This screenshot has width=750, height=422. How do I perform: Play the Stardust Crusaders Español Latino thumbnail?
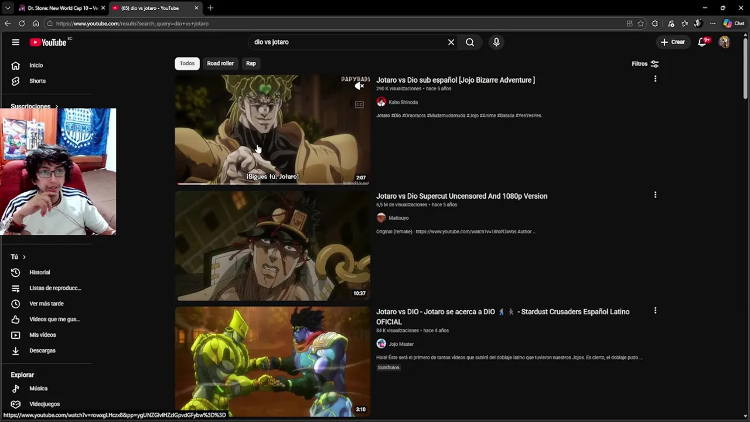pyautogui.click(x=272, y=362)
